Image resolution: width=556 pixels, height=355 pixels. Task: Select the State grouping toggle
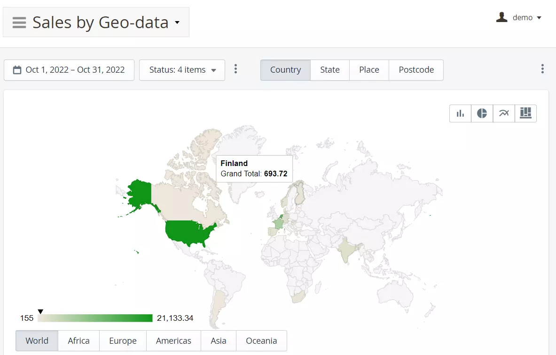click(329, 70)
